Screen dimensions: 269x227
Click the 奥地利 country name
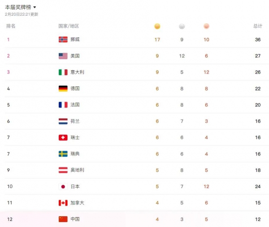[x=77, y=170]
